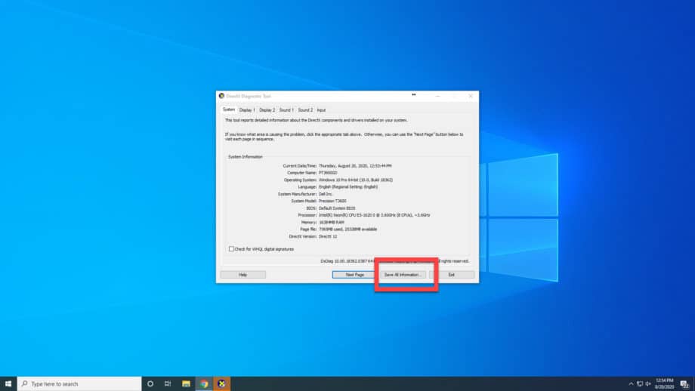Viewport: 695px width, 391px height.
Task: Open File Explorer from the taskbar
Action: click(186, 383)
